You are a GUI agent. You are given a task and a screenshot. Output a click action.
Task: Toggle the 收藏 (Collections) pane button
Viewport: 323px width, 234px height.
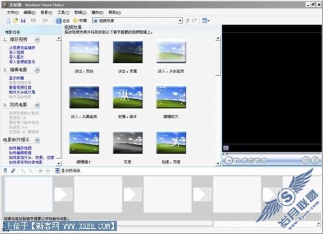click(x=80, y=21)
